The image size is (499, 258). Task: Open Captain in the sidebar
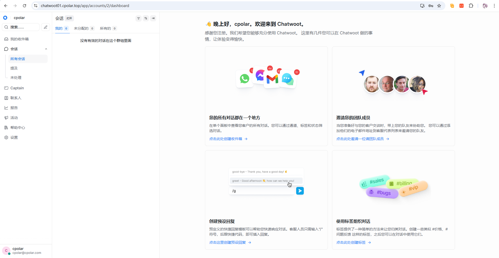pos(17,88)
